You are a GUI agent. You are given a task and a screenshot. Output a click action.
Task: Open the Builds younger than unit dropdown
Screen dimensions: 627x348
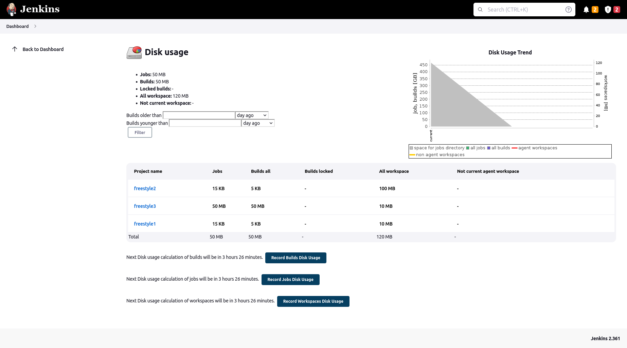point(258,123)
